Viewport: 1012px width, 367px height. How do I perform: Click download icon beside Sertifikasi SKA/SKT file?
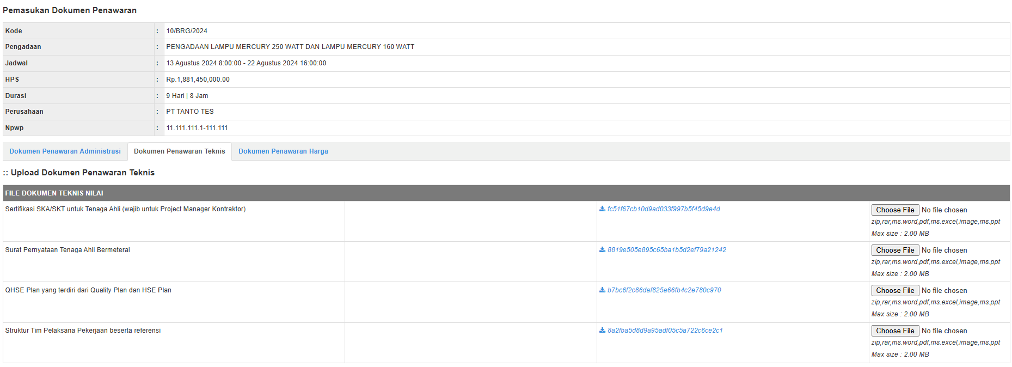[x=602, y=209]
